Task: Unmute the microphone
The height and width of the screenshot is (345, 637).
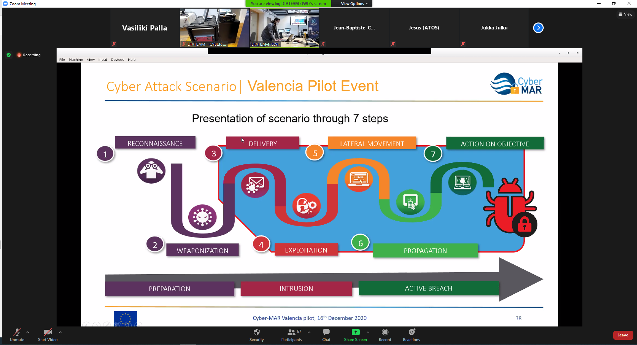Action: 17,332
